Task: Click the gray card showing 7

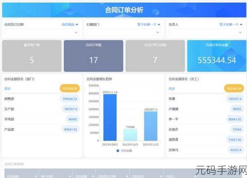Action: (155, 56)
